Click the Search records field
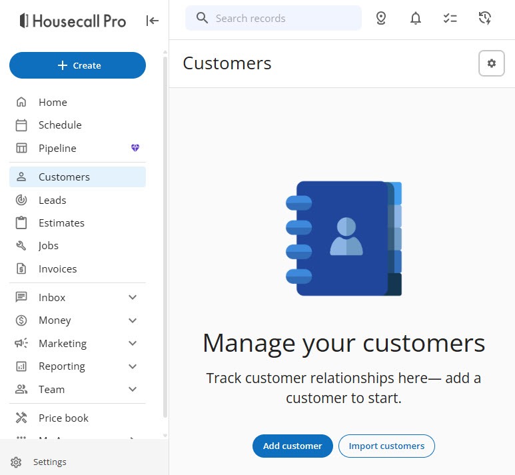This screenshot has height=475, width=515. 273,18
